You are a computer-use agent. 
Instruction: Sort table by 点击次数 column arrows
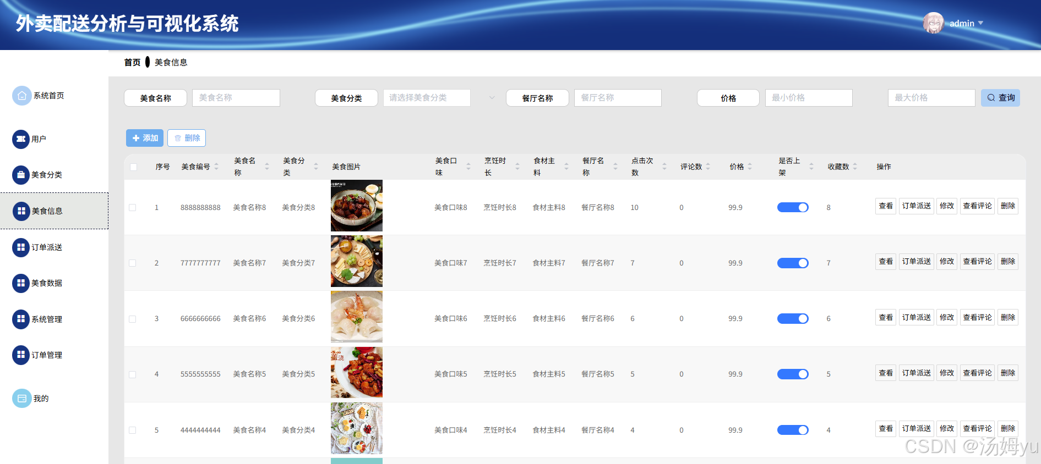[664, 167]
